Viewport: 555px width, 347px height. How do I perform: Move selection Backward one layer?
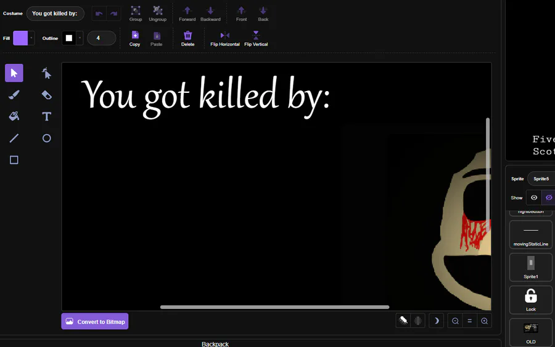pyautogui.click(x=210, y=14)
